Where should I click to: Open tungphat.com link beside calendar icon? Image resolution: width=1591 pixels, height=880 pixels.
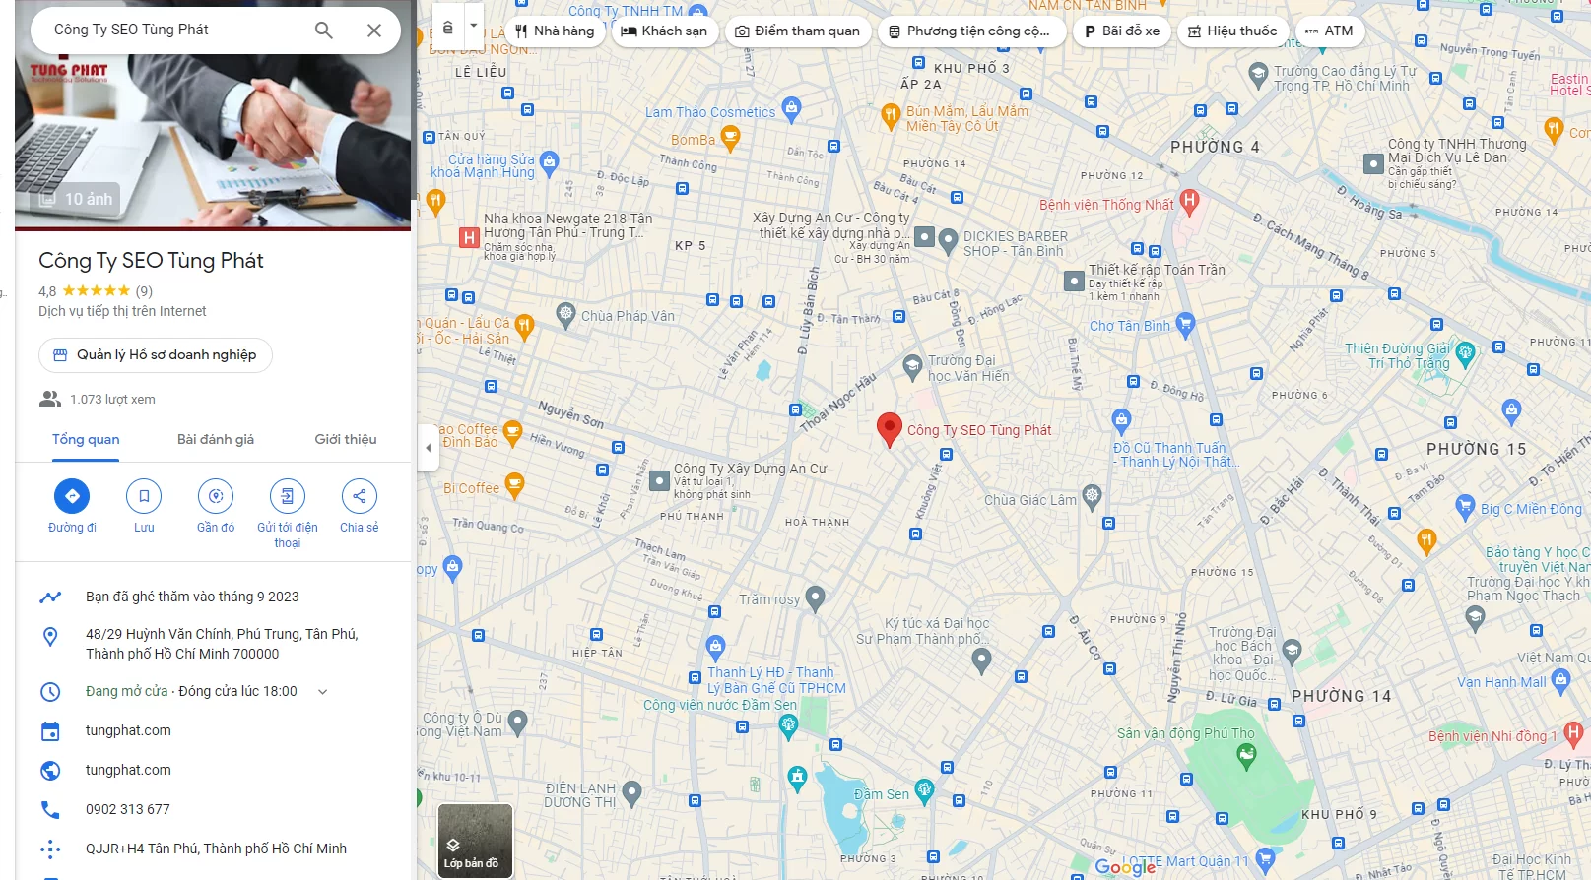pyautogui.click(x=128, y=730)
